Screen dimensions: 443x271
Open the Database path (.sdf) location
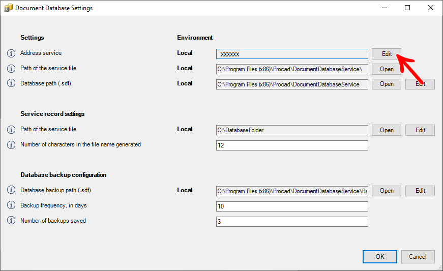386,84
